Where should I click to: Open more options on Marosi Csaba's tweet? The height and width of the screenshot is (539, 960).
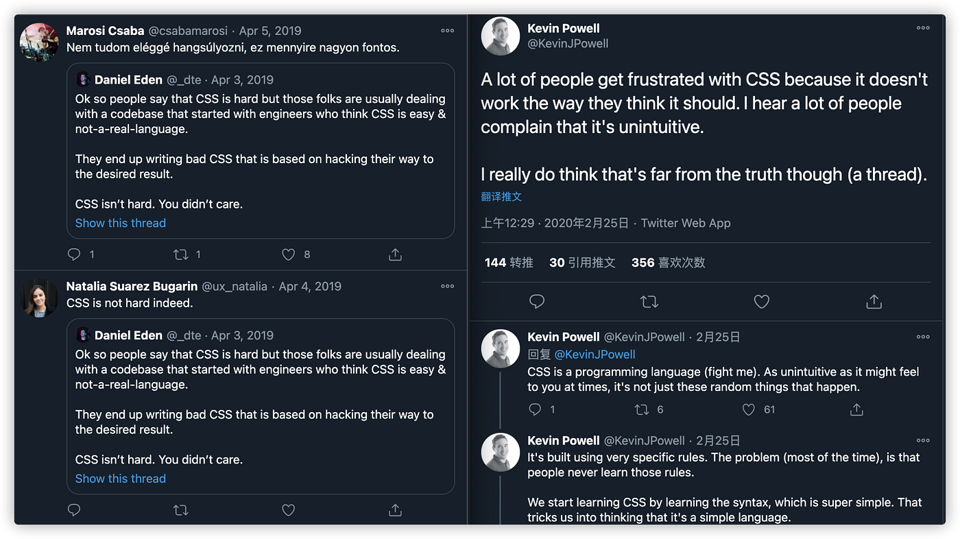(x=447, y=31)
